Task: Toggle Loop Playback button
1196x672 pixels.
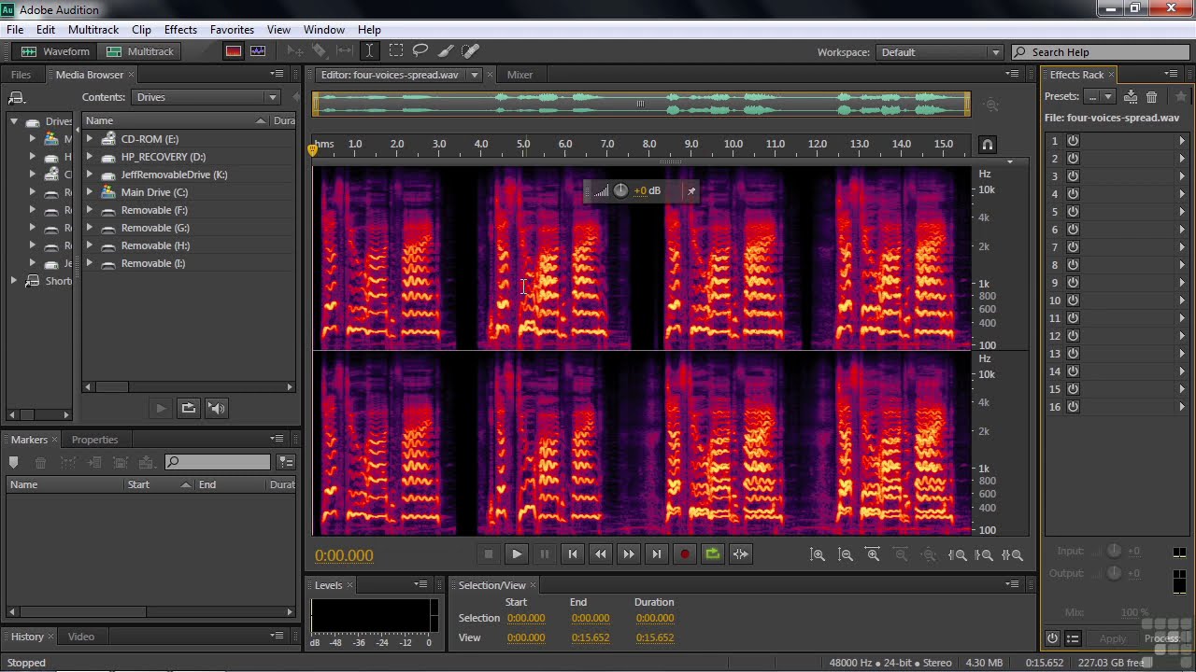Action: tap(713, 554)
